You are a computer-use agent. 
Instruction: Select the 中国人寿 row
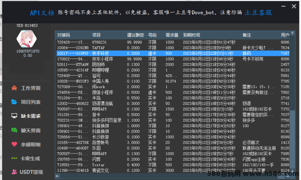pyautogui.click(x=173, y=81)
